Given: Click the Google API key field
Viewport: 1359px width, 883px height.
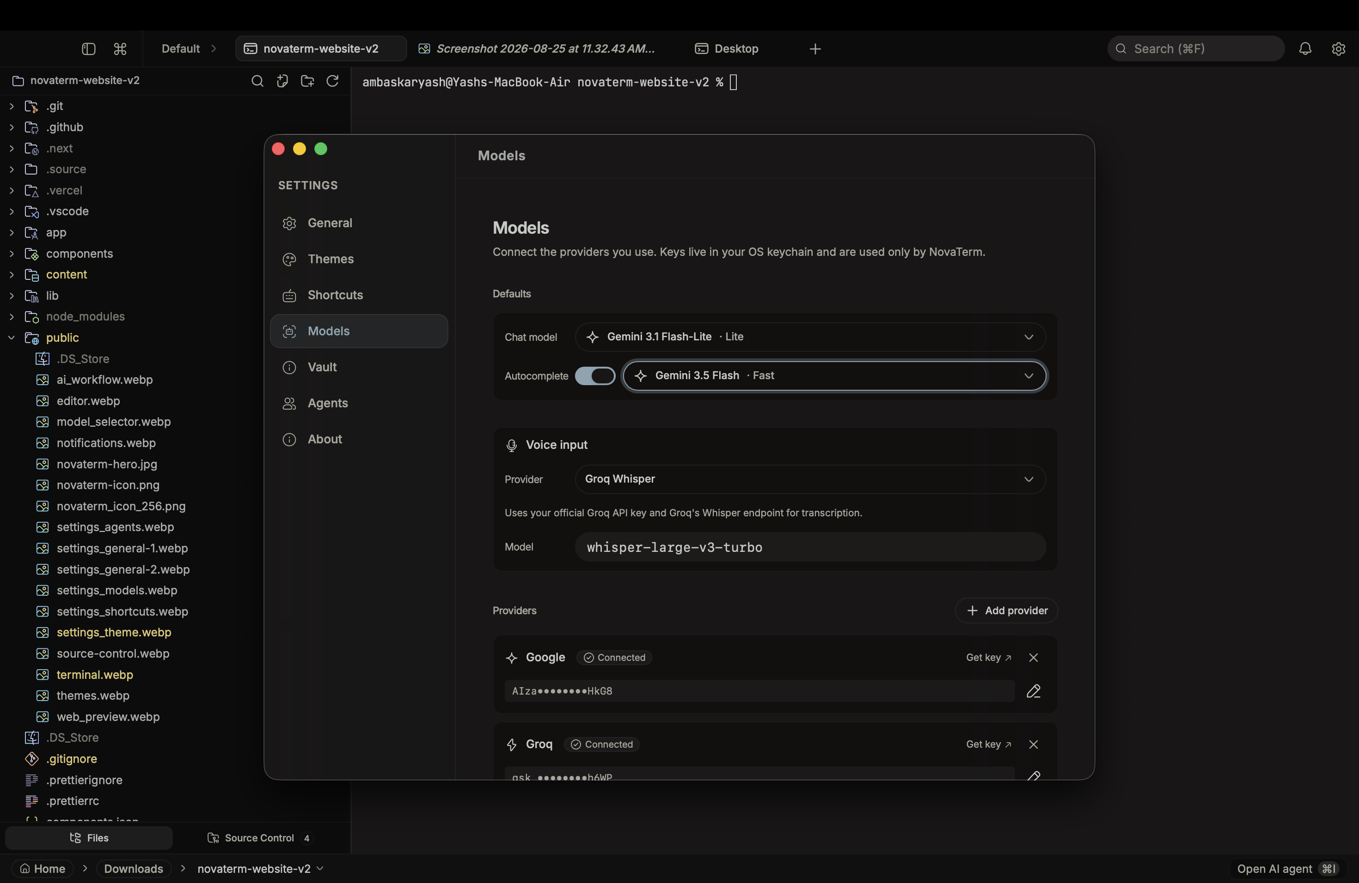Looking at the screenshot, I should click(759, 691).
